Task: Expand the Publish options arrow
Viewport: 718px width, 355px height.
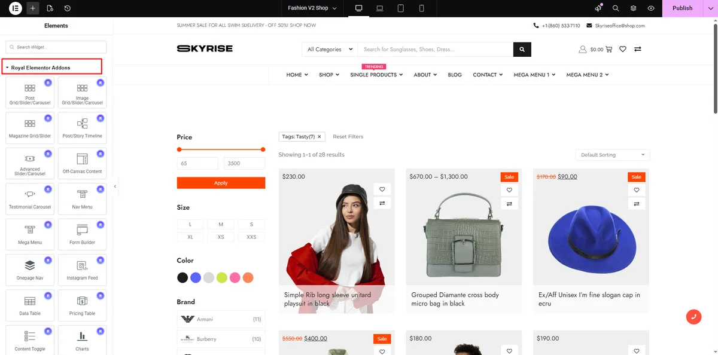Action: pyautogui.click(x=710, y=8)
